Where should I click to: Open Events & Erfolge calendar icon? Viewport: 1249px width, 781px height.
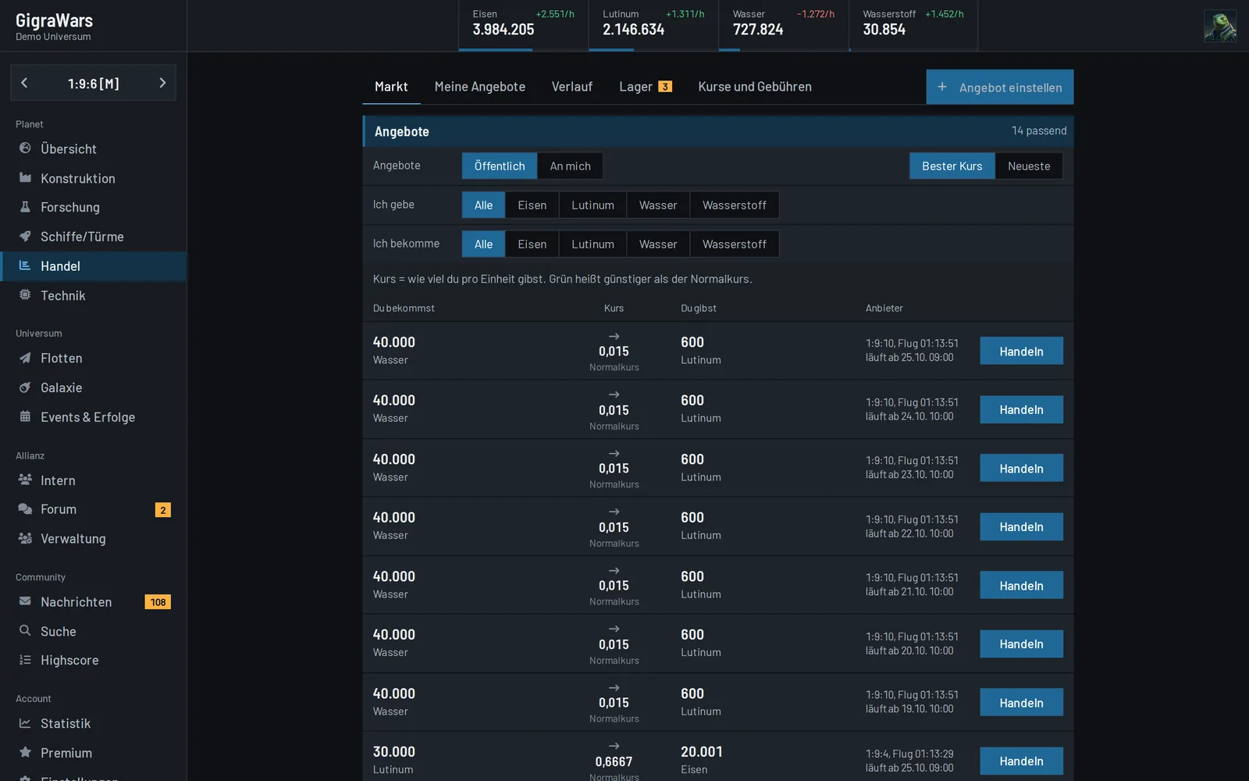tap(25, 416)
